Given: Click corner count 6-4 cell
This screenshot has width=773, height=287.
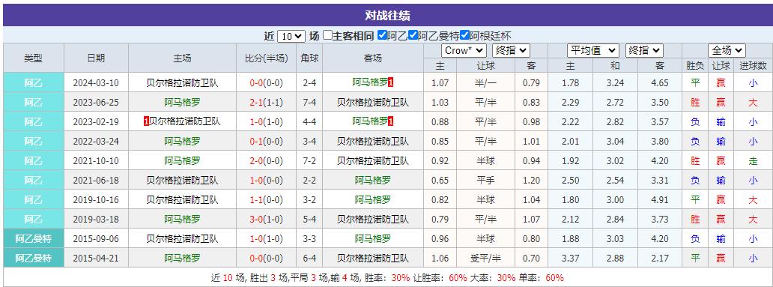Looking at the screenshot, I should 309,259.
